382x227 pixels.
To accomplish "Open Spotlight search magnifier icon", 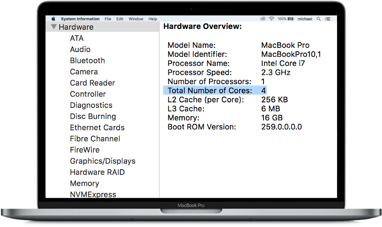I will point(318,19).
